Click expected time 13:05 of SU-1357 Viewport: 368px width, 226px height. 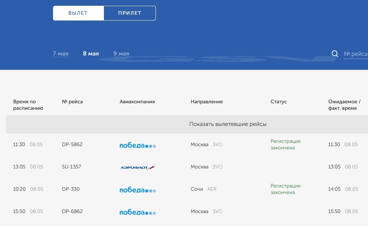tap(334, 167)
